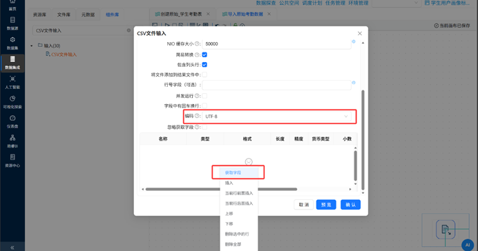Open 可视化探索 in the left sidebar
This screenshot has width=478, height=251.
[12, 102]
